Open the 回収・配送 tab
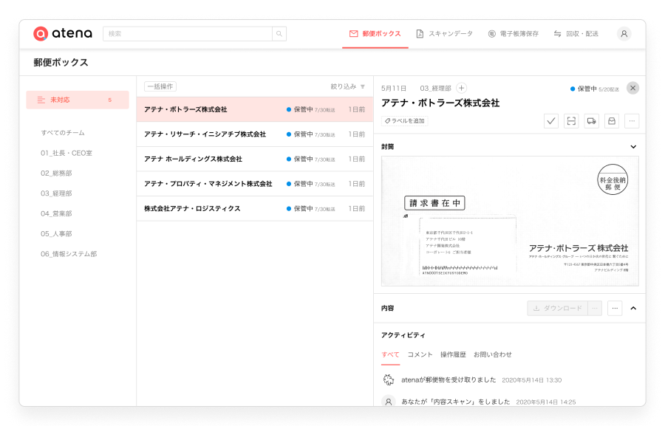This screenshot has height=426, width=665. pyautogui.click(x=576, y=34)
